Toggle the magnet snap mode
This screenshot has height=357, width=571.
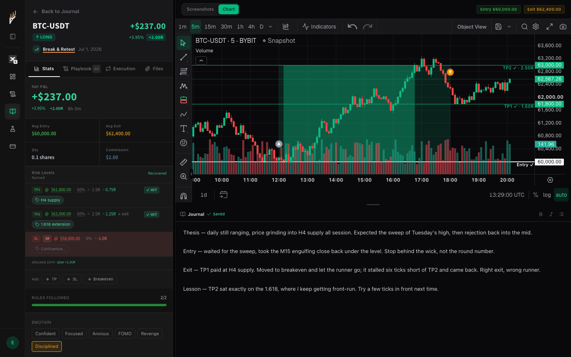coord(184,196)
